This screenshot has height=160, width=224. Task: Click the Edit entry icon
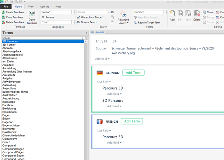pyautogui.click(x=180, y=14)
